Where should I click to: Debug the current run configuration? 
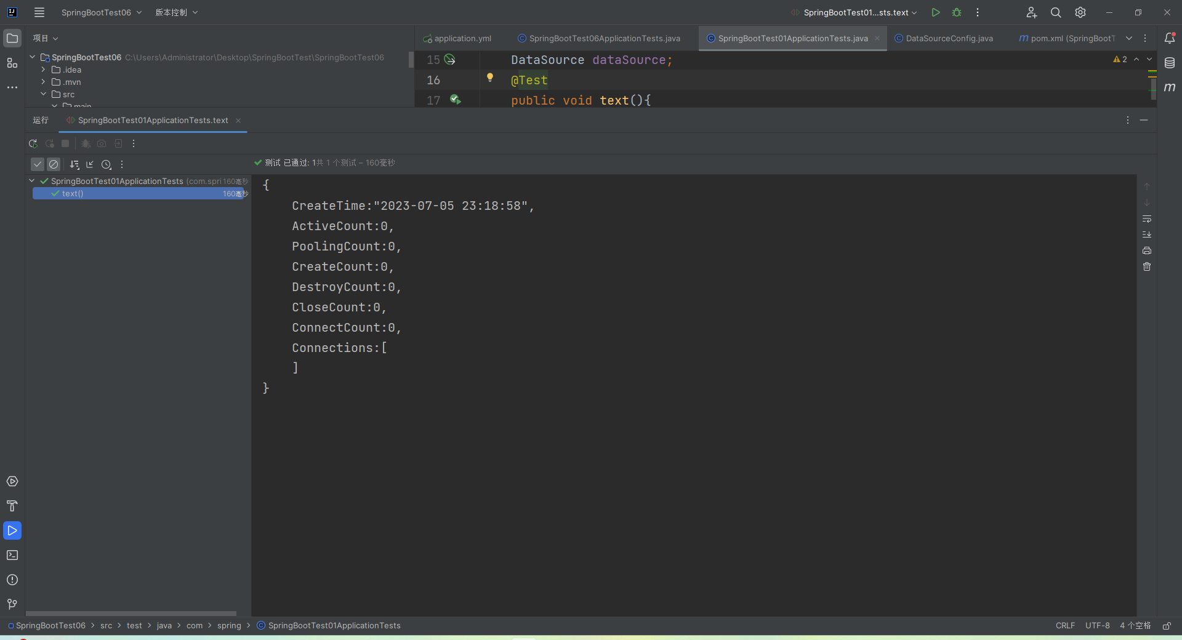tap(957, 12)
